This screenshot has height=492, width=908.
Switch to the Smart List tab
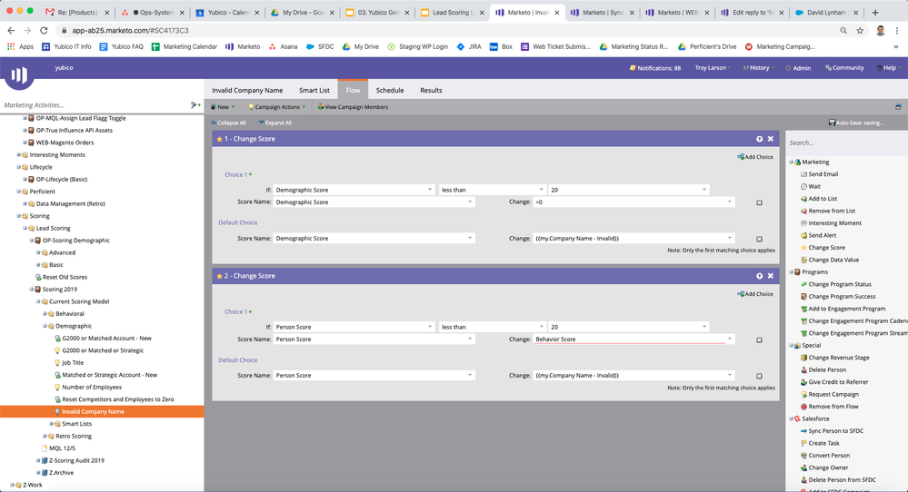point(314,90)
